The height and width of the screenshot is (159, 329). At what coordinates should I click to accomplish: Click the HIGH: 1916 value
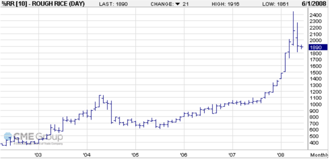coord(226,4)
